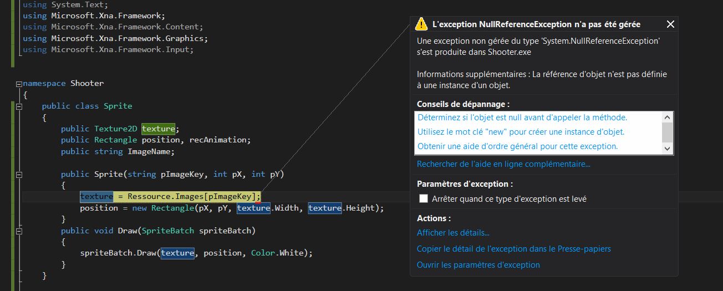Collapse the namespace Shooter block

point(19,84)
